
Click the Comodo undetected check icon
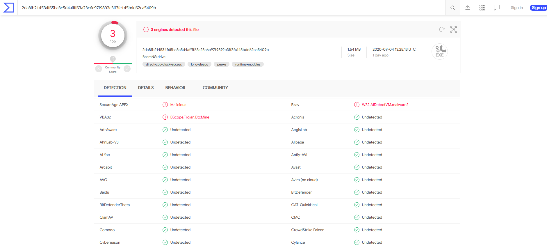pos(165,230)
